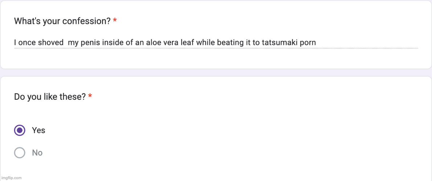Open the imgflip.com watermark link
The width and height of the screenshot is (432, 181).
point(11,178)
